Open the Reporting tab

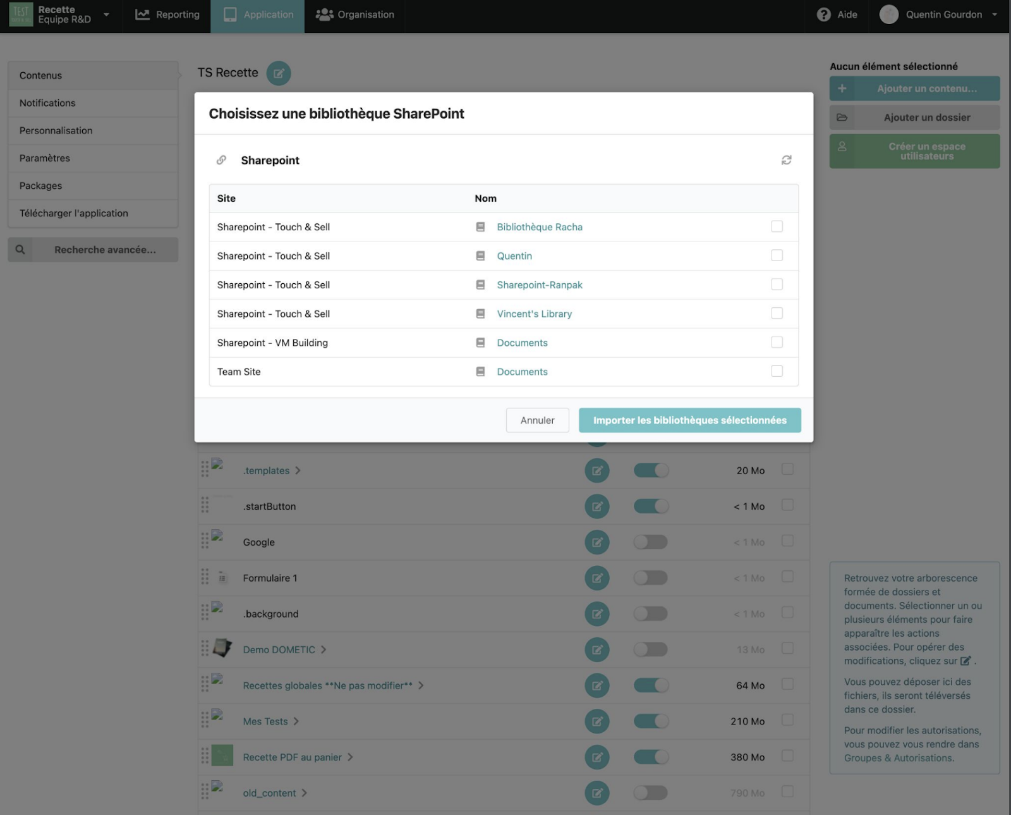(x=167, y=15)
